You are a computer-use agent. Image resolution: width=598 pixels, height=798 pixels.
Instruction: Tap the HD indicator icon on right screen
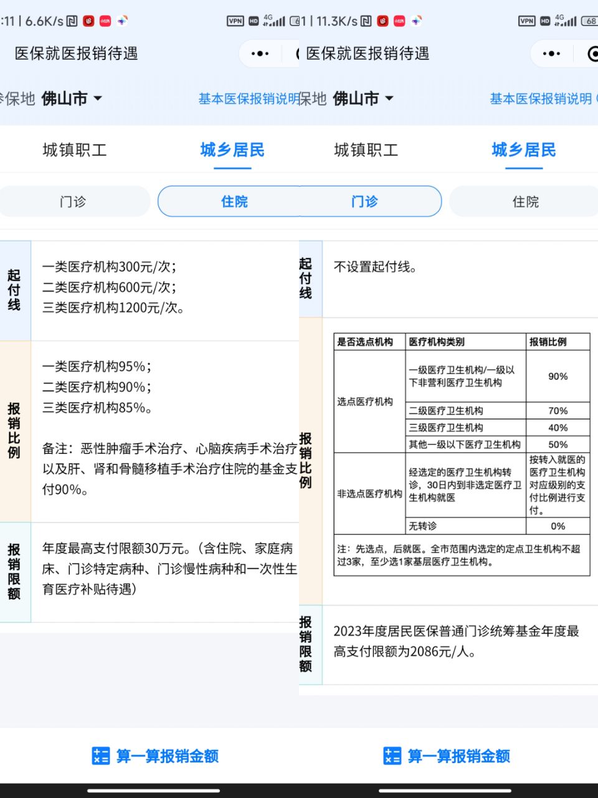545,21
